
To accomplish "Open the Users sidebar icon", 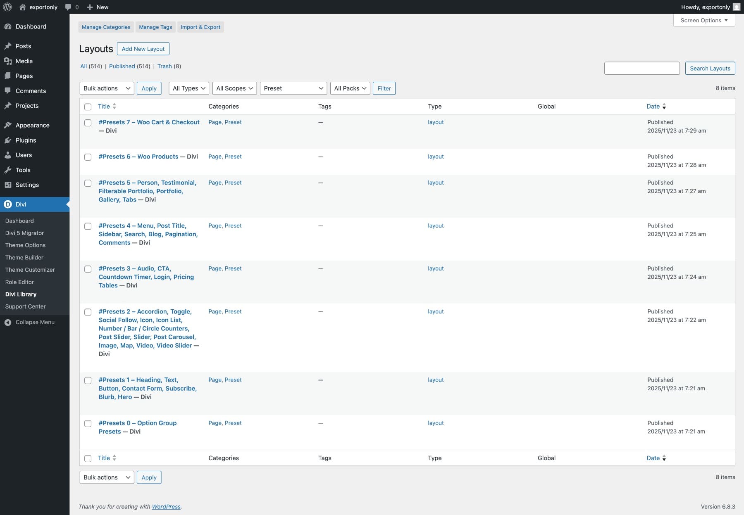I will (9, 155).
